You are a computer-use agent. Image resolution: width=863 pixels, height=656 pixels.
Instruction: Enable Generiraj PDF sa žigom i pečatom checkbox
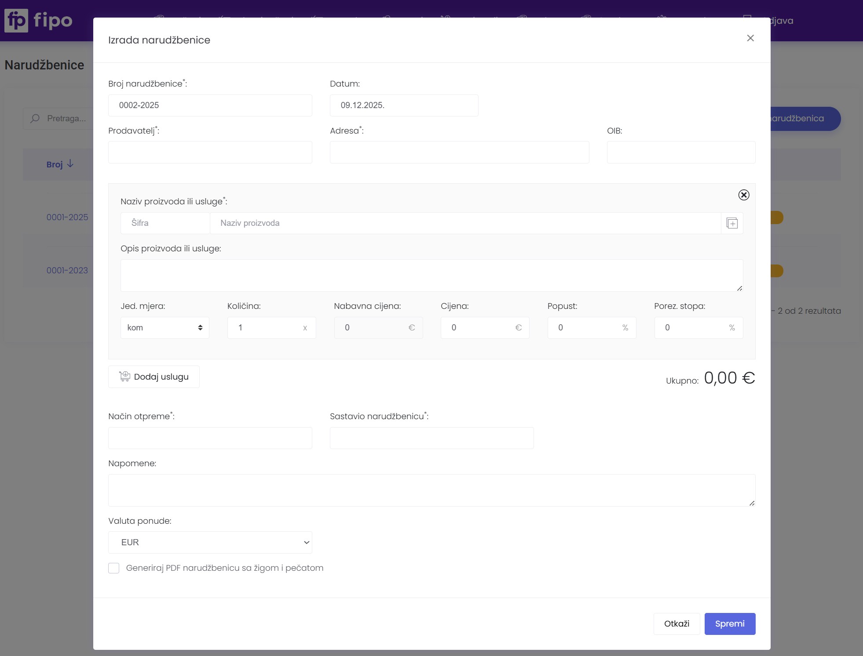pyautogui.click(x=114, y=568)
